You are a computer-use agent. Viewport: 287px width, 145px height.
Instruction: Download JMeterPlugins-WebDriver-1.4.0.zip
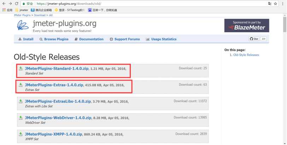point(58,118)
